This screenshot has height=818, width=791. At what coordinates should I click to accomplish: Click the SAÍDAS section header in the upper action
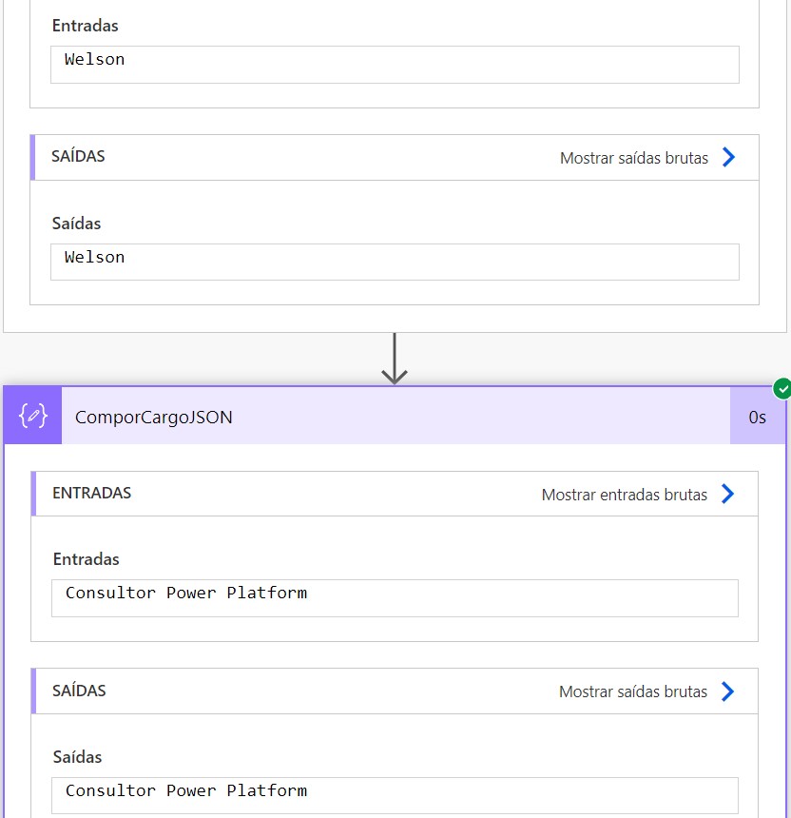[x=79, y=156]
